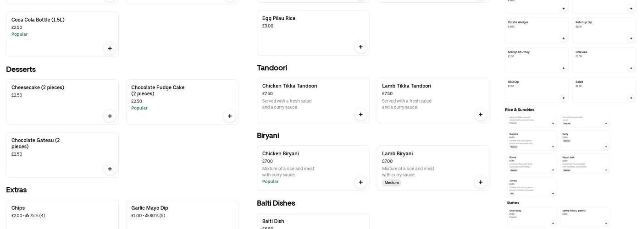
Task: Add Coca Cola Bottle (1.5L) to order
Action: point(110,49)
